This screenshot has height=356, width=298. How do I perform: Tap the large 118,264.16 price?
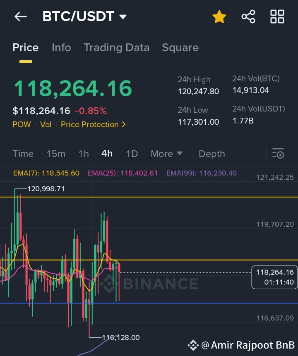[73, 88]
